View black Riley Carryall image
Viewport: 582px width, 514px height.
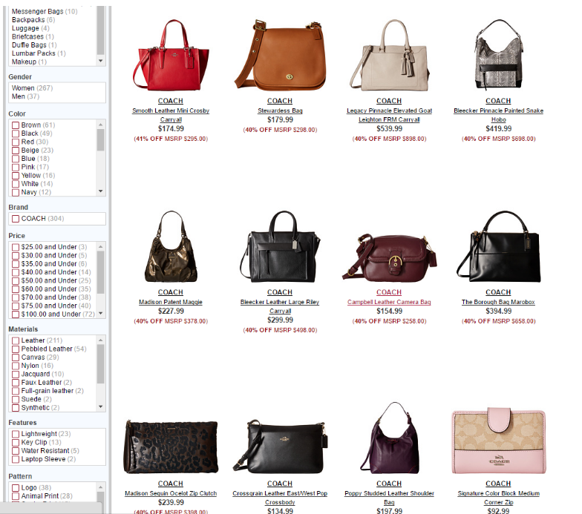coord(280,246)
